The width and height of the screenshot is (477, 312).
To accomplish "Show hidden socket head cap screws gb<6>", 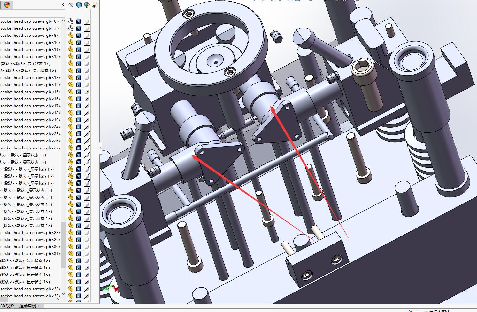I will coord(71,21).
